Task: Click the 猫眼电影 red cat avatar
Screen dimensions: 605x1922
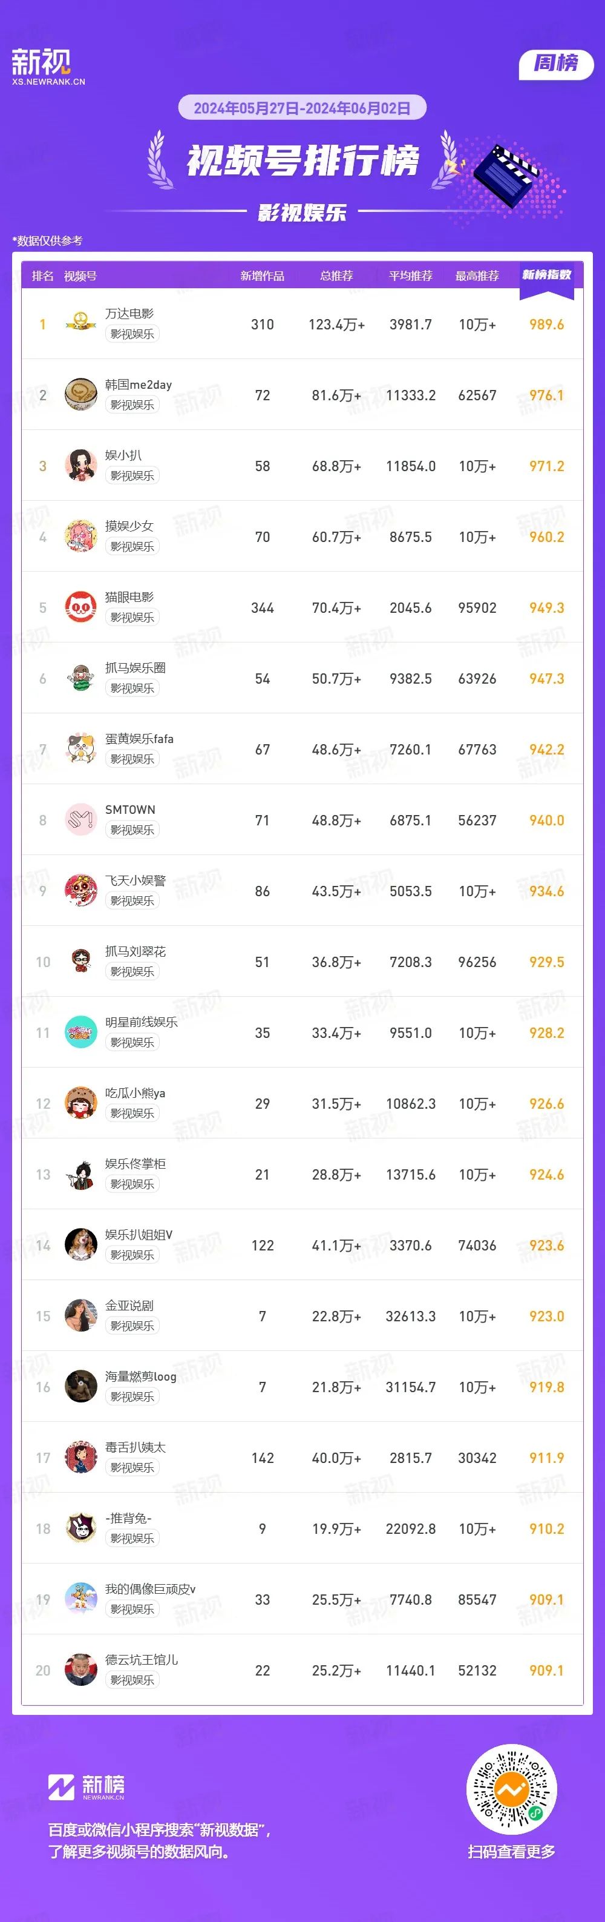Action: tap(80, 607)
